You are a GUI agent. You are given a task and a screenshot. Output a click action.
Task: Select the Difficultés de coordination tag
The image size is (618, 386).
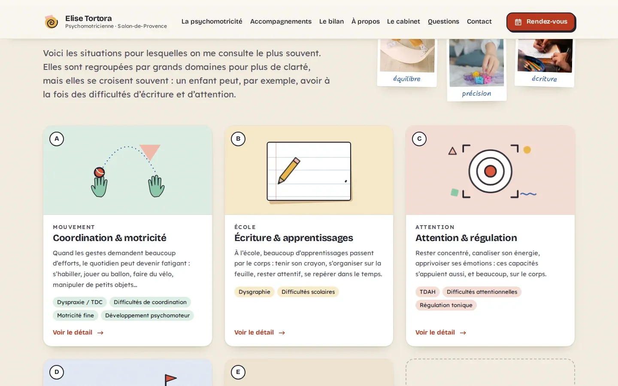click(150, 302)
